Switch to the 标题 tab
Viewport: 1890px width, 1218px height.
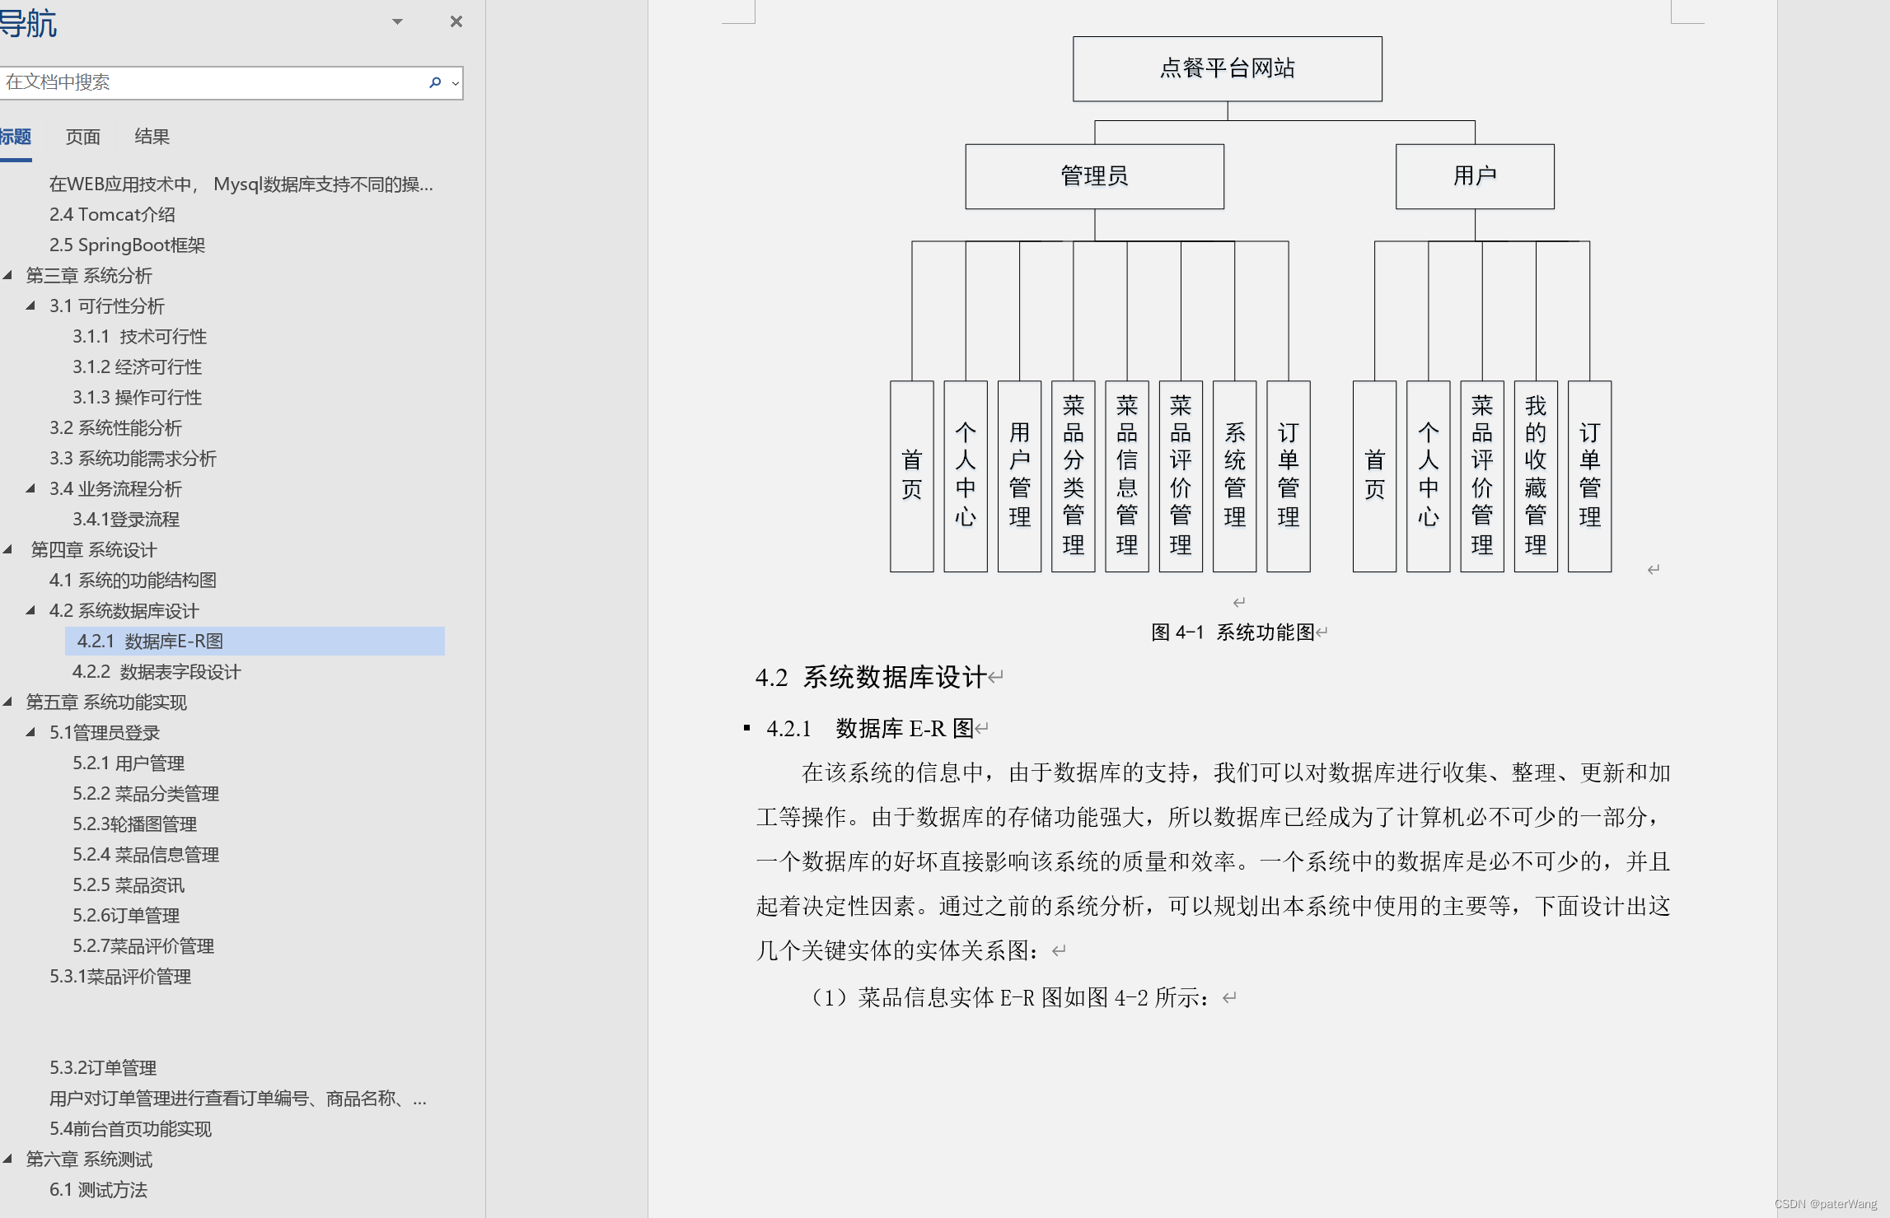pos(15,137)
